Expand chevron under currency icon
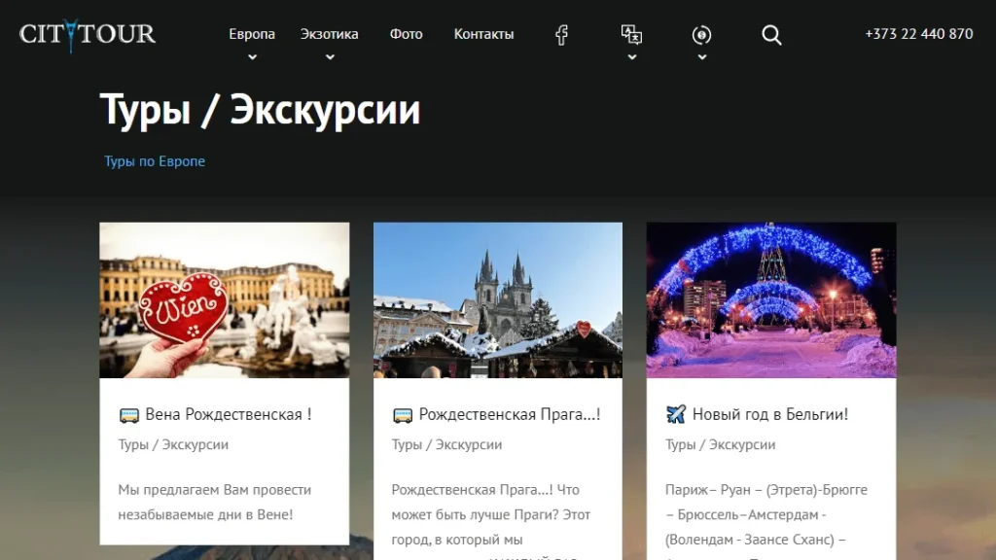 coord(702,57)
